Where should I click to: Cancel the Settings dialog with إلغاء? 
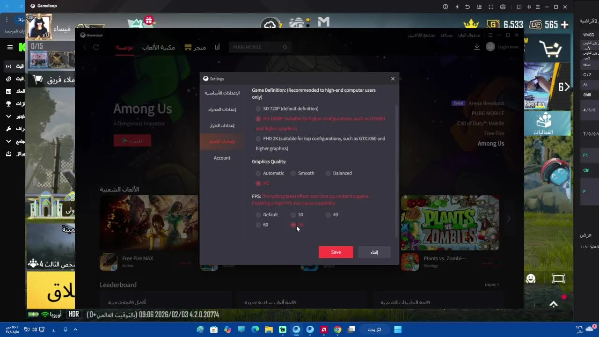click(x=374, y=252)
